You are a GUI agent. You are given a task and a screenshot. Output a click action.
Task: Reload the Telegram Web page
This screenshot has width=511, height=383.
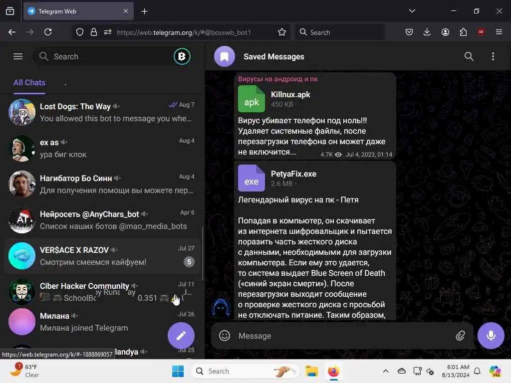pos(48,32)
